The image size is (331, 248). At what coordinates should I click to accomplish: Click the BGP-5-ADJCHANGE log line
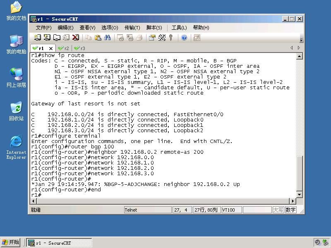click(135, 184)
